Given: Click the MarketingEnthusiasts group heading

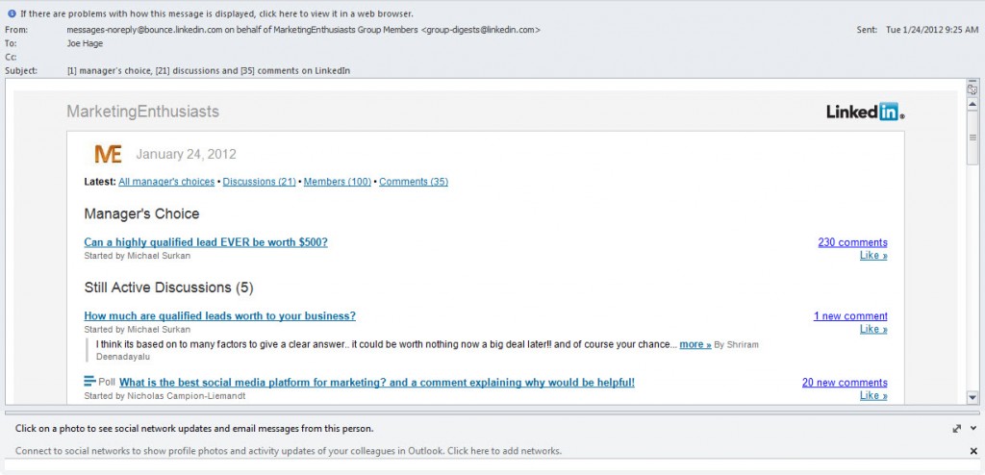Looking at the screenshot, I should click(143, 112).
